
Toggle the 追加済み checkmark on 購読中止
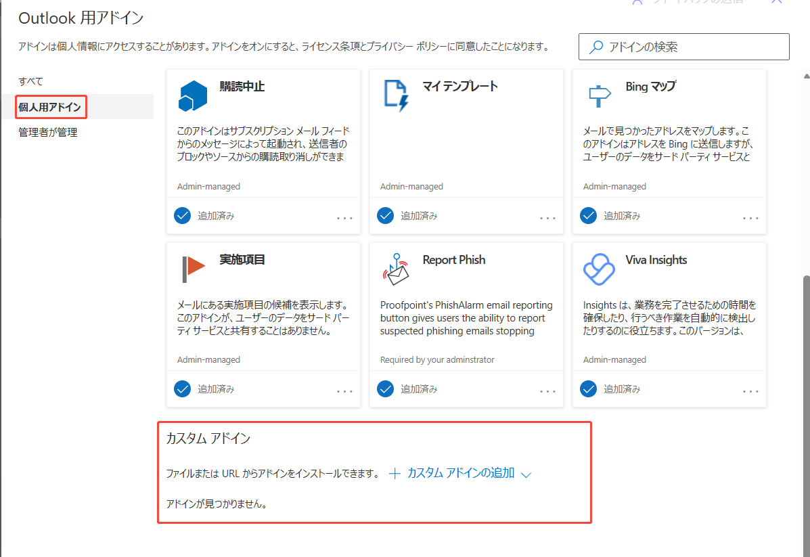[182, 215]
